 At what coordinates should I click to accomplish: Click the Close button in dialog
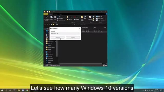[x=73, y=38]
